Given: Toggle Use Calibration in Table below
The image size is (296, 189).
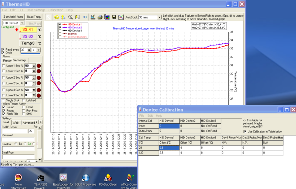Looking at the screenshot, I should click(x=245, y=131).
